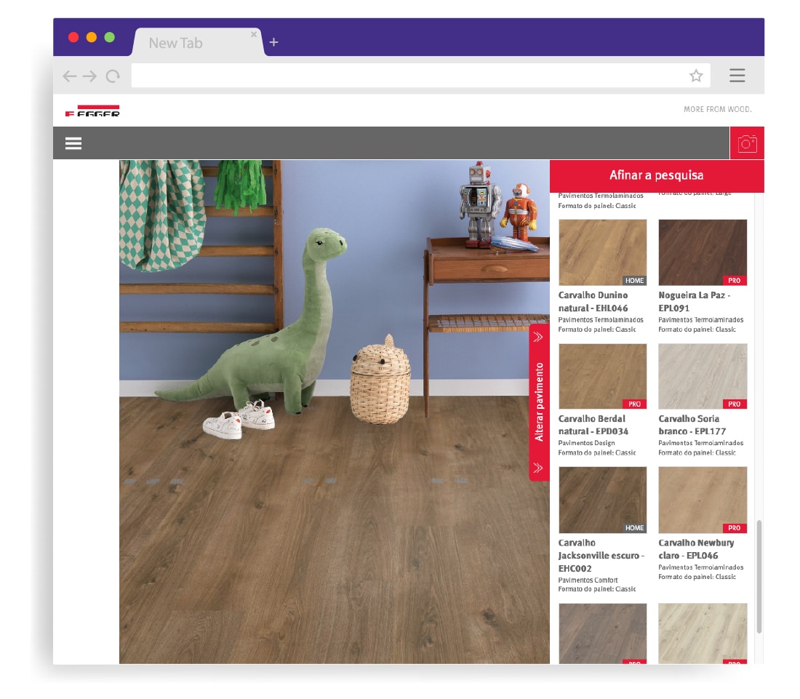Click the browser address bar

pyautogui.click(x=407, y=76)
